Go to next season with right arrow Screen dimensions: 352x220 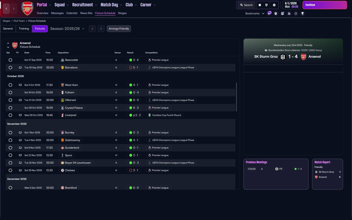click(x=101, y=29)
